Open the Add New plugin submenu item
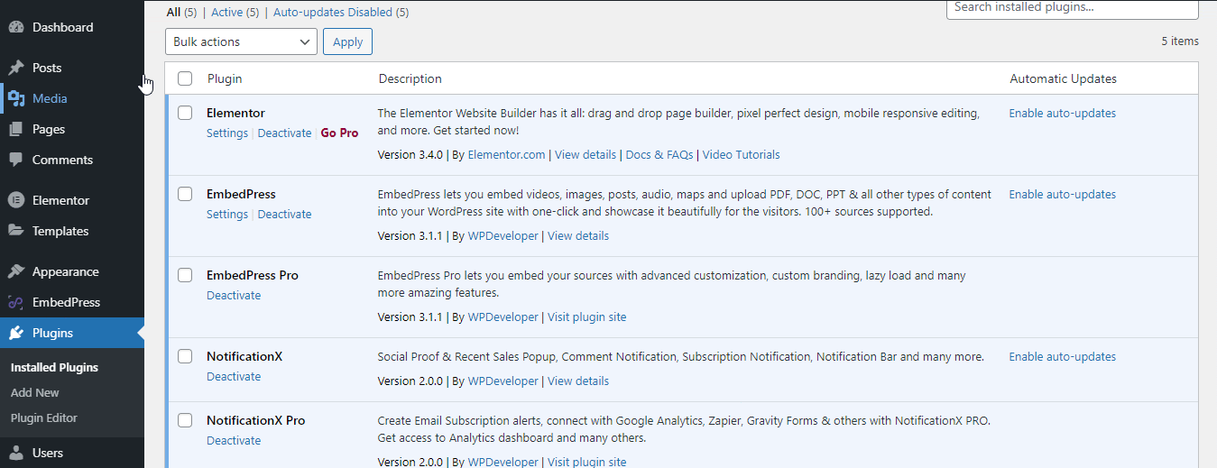This screenshot has height=468, width=1217. [x=35, y=392]
